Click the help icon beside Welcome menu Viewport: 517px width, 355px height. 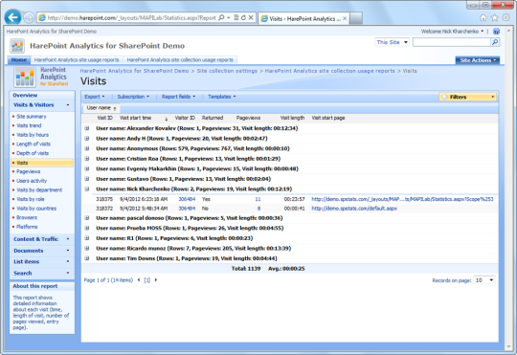click(496, 32)
